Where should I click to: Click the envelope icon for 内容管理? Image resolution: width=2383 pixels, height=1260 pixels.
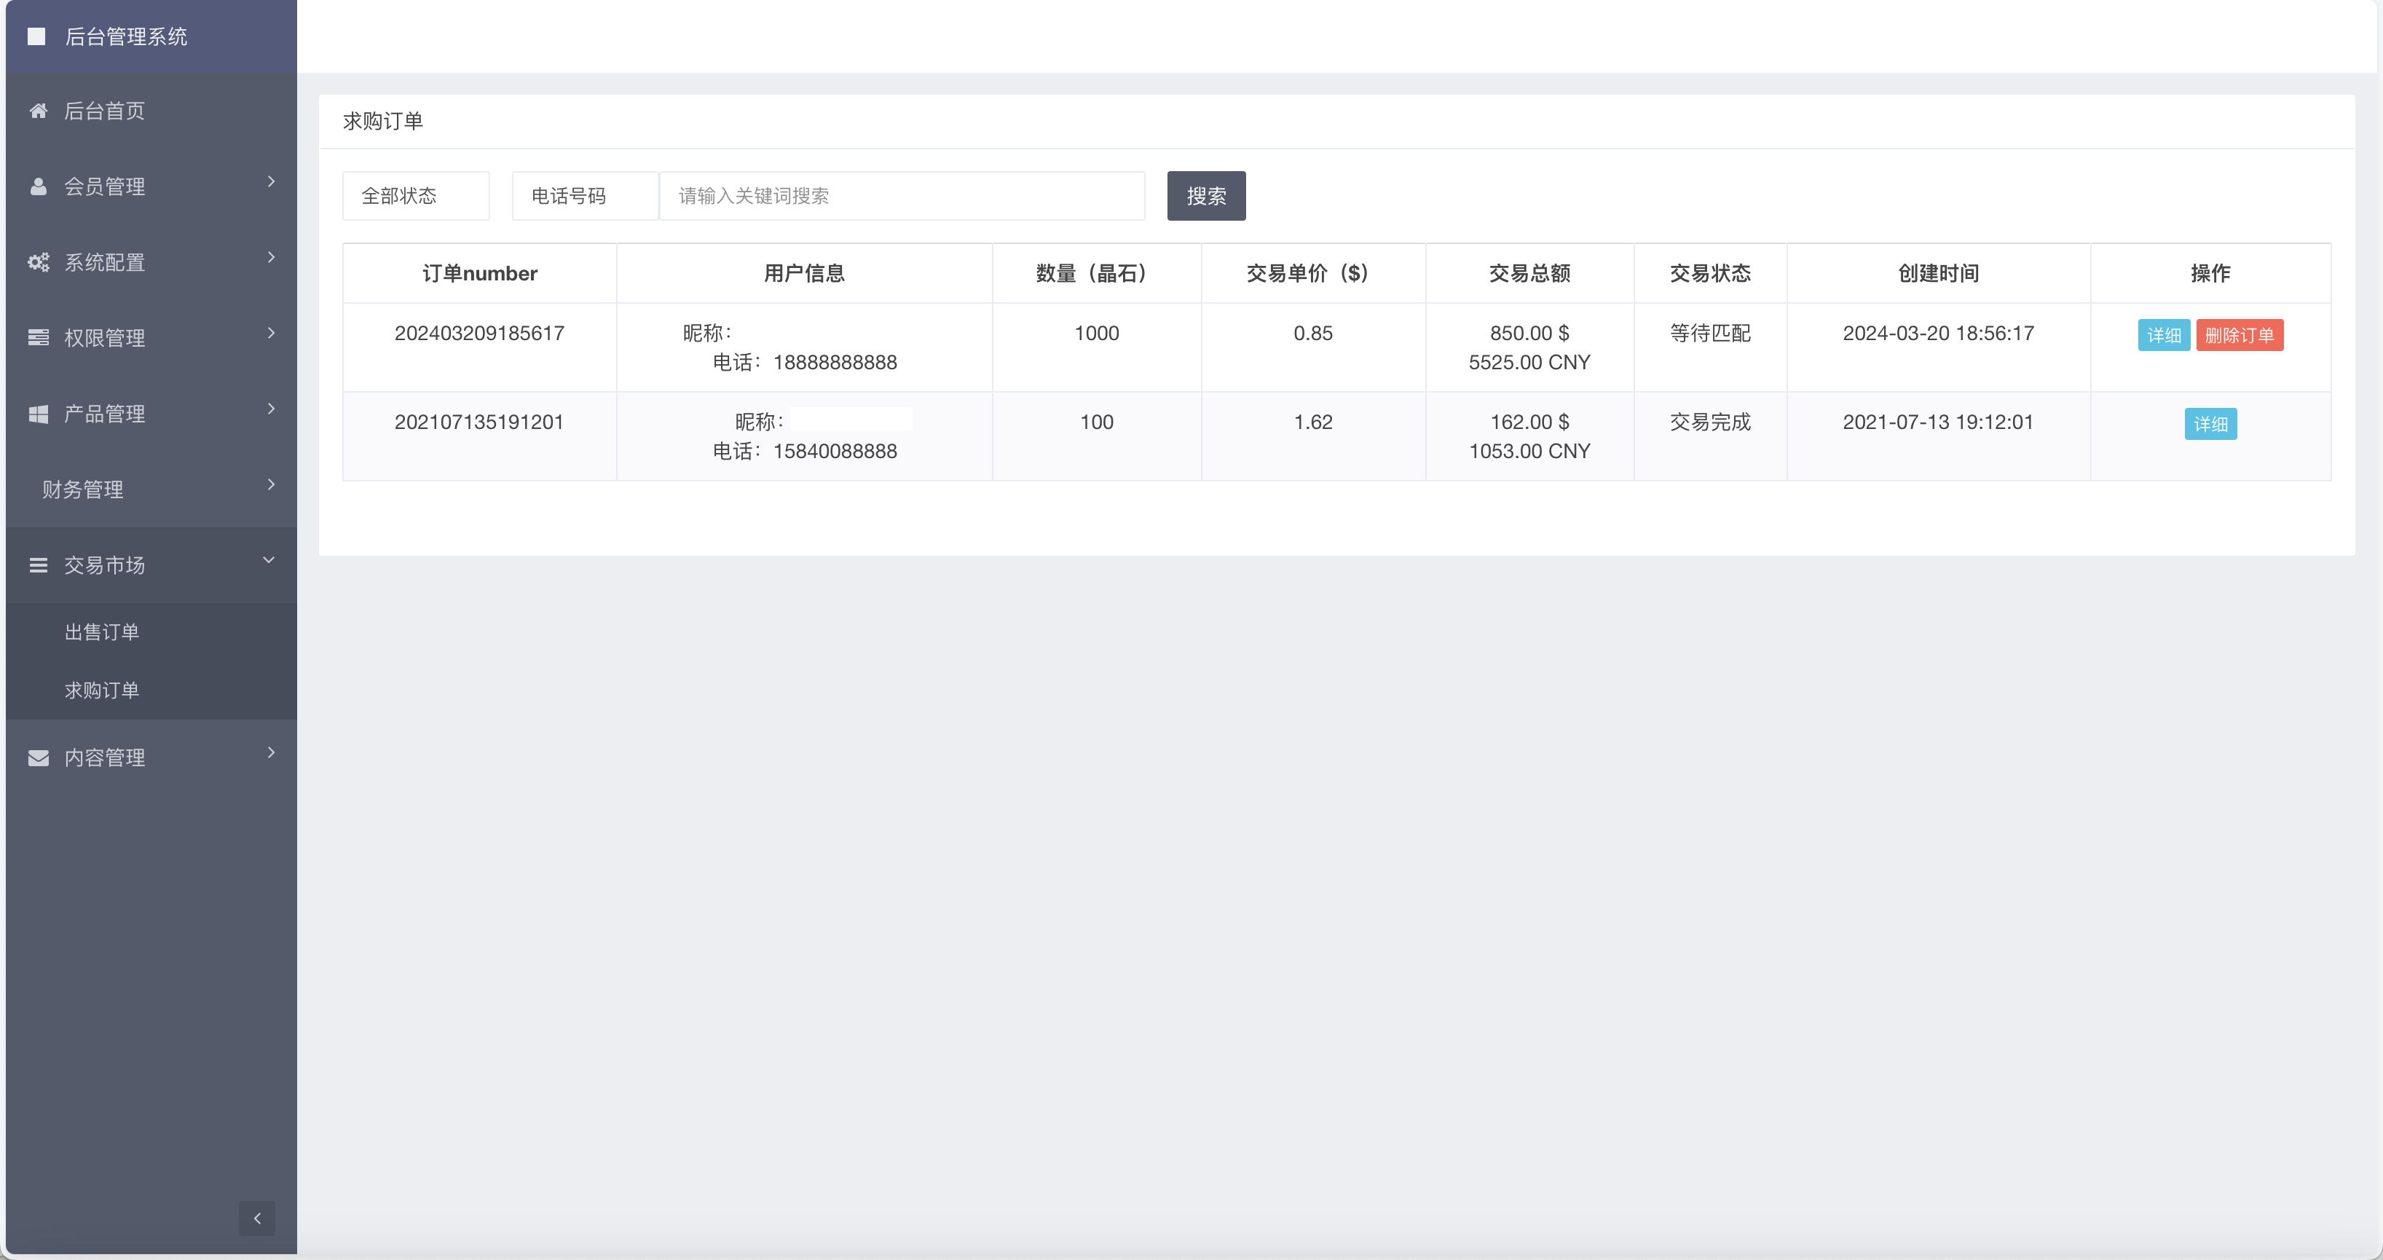[x=38, y=757]
